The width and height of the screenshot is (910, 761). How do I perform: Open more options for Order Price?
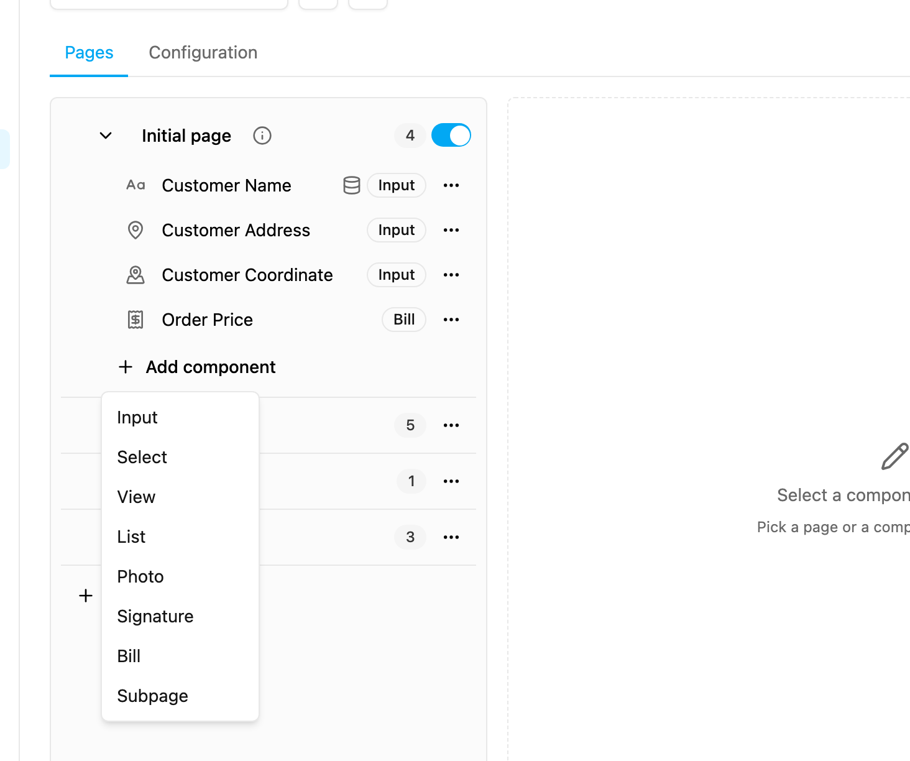click(451, 320)
